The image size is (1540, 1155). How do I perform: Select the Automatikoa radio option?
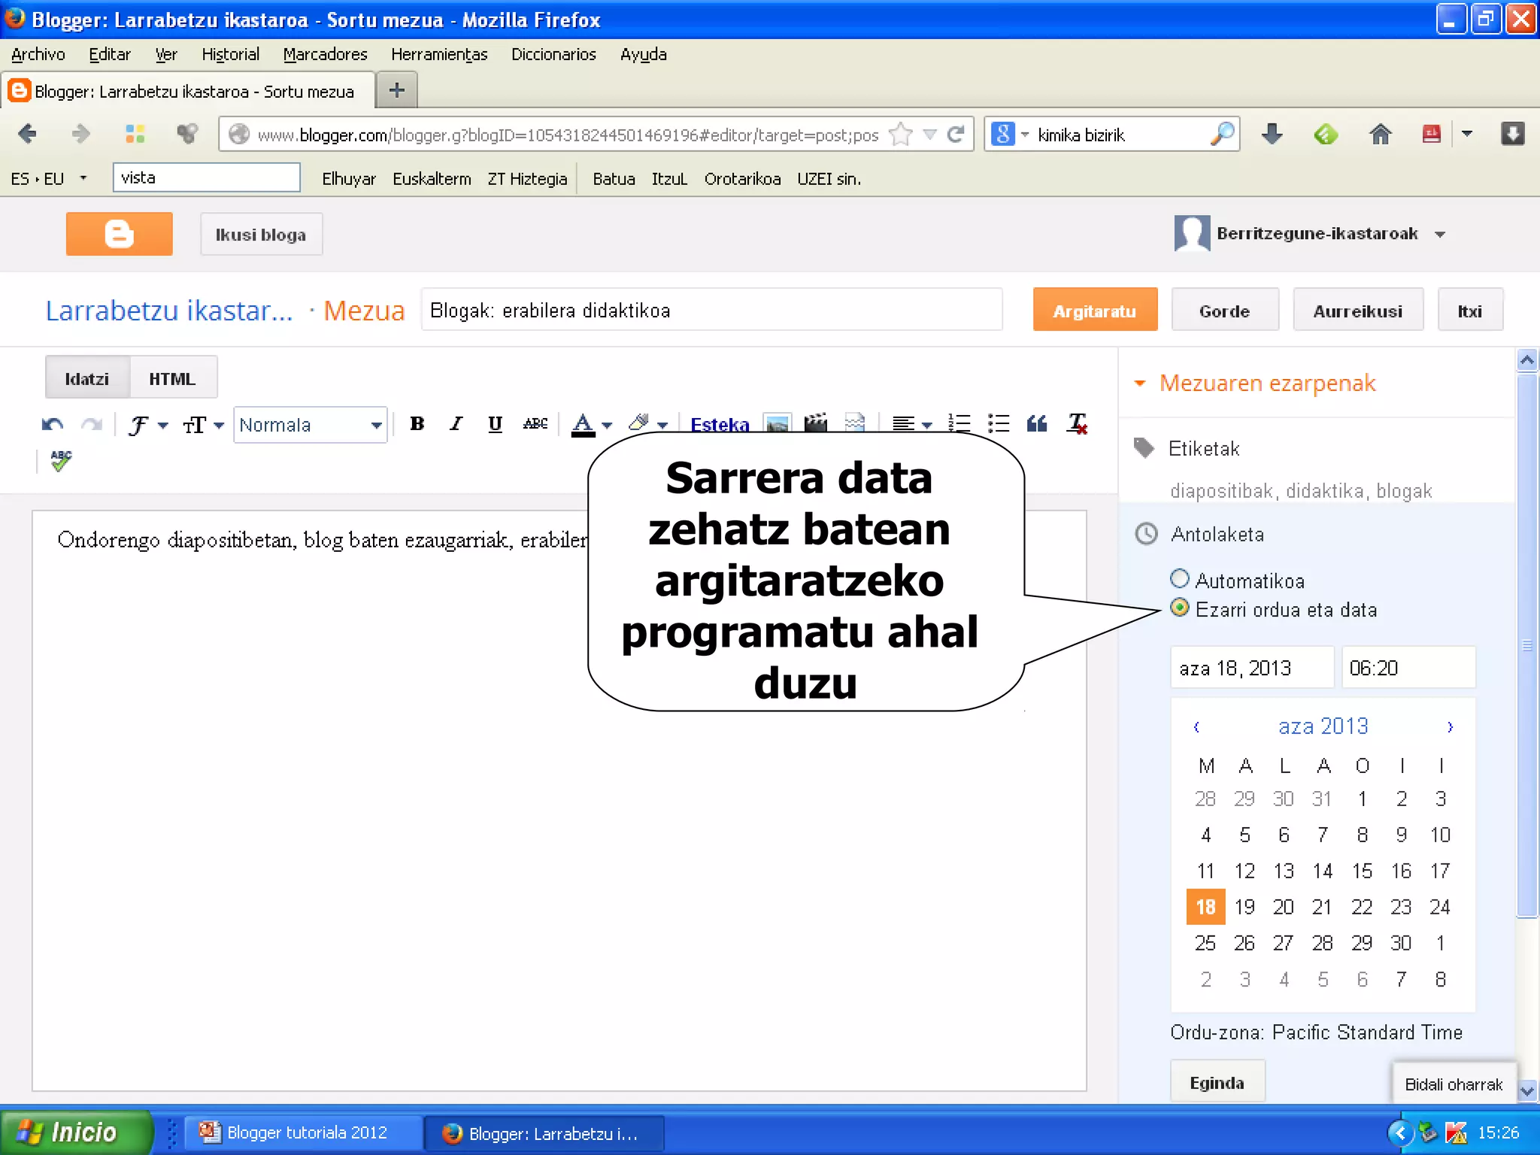(1180, 578)
